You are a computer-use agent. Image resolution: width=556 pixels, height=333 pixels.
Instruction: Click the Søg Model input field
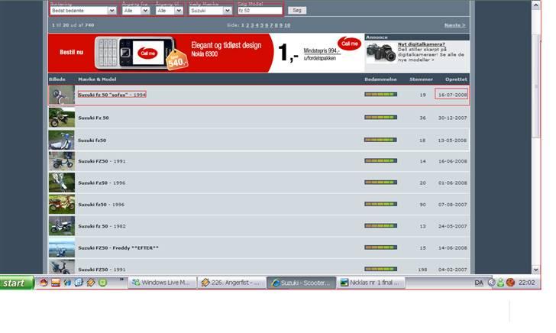tap(260, 11)
